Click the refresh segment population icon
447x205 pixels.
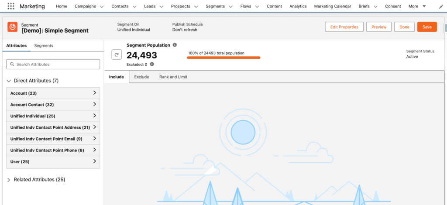117,55
